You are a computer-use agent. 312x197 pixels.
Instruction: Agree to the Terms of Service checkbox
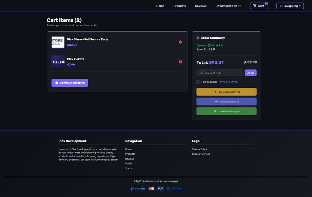point(198,82)
